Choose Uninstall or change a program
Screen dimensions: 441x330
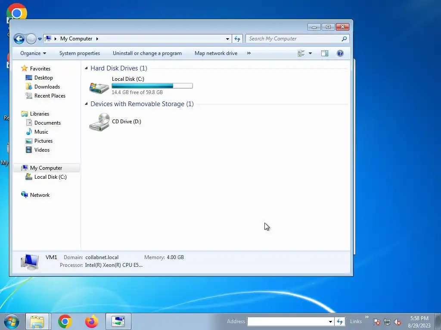point(147,53)
